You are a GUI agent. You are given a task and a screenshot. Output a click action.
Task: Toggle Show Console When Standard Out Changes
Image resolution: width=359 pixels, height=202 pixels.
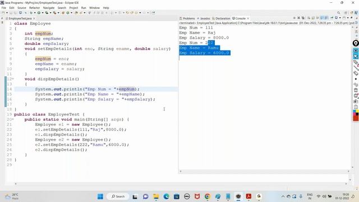(x=322, y=18)
